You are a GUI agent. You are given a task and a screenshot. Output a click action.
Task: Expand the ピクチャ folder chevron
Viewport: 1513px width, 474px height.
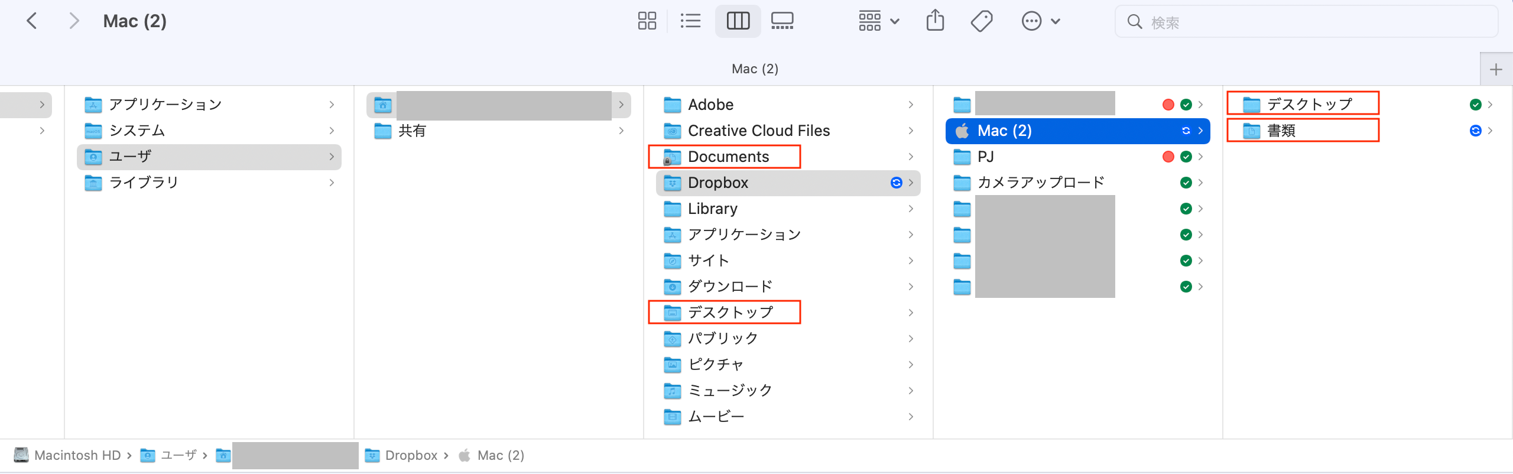pos(911,365)
